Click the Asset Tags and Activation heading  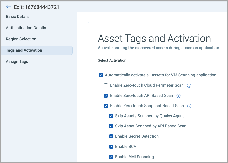click(x=154, y=38)
